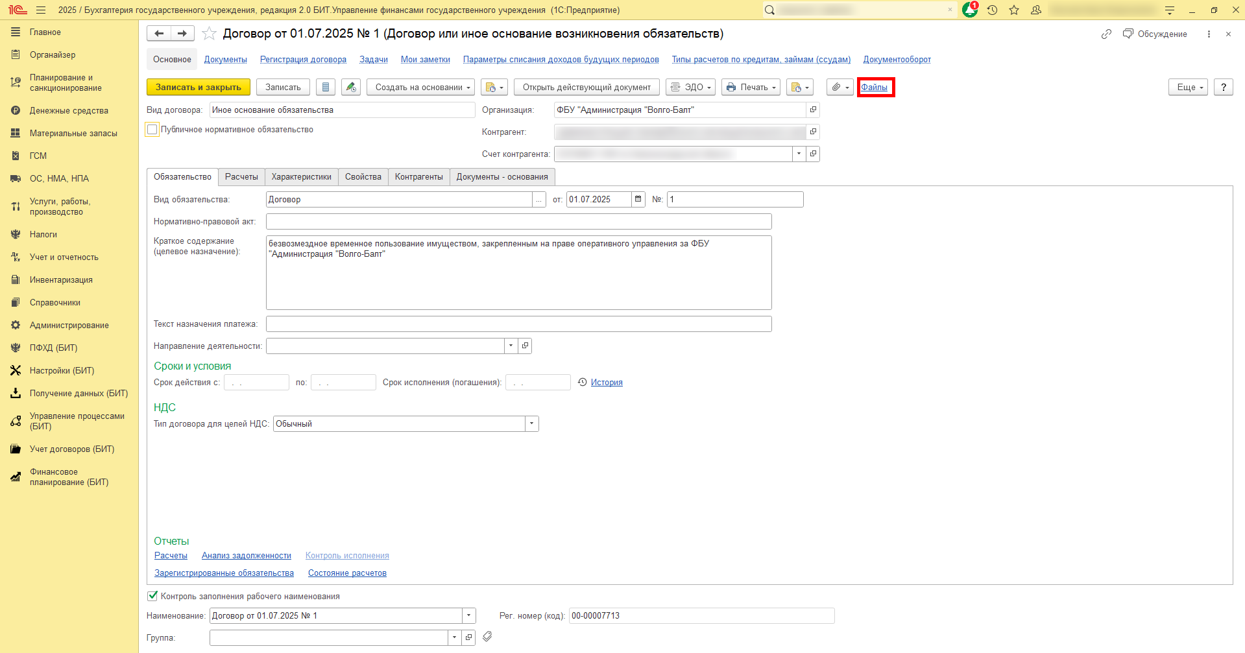Open the calendar picker for contract date

[x=638, y=199]
